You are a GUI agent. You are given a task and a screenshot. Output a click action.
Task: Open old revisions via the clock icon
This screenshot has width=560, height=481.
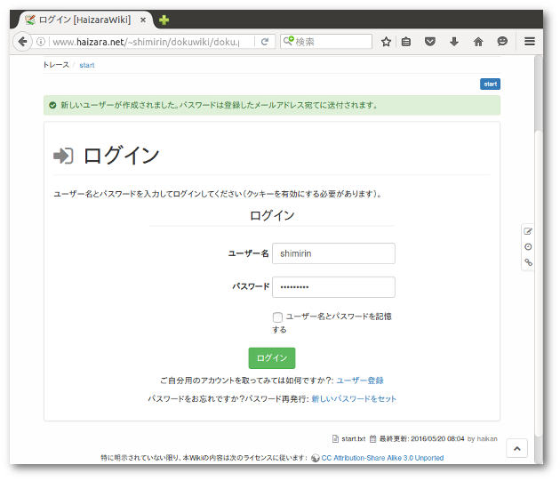[528, 246]
